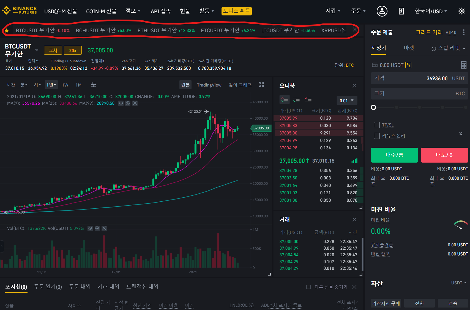
Task: Open the calculator icon
Action: click(x=464, y=65)
